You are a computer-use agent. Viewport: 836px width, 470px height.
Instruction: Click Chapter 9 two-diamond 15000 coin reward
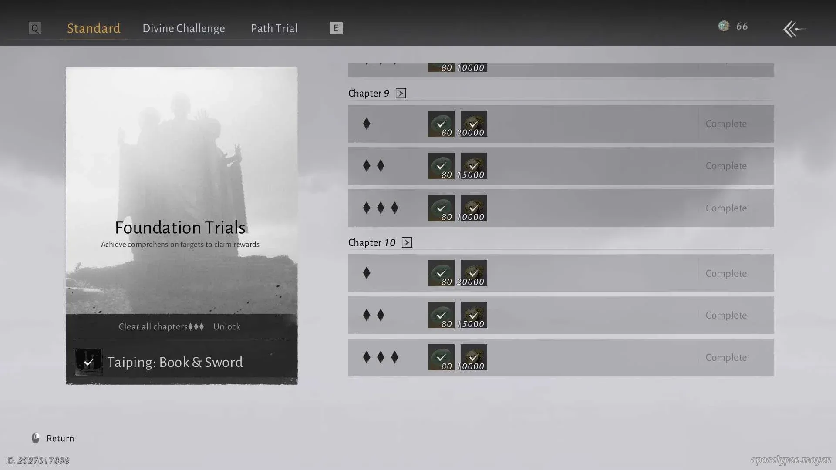473,166
